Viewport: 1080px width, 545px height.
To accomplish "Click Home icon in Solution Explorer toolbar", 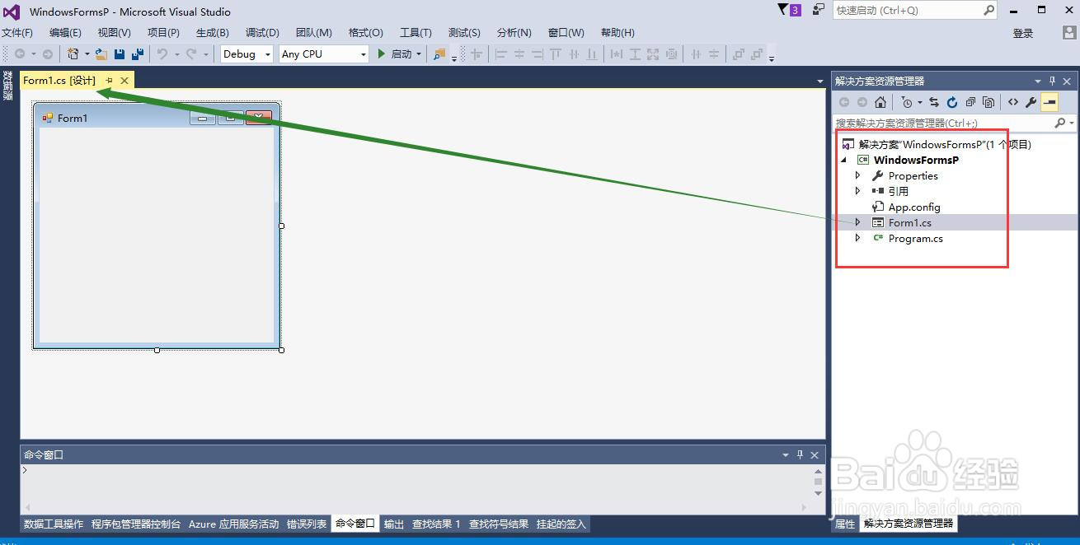I will [x=880, y=102].
